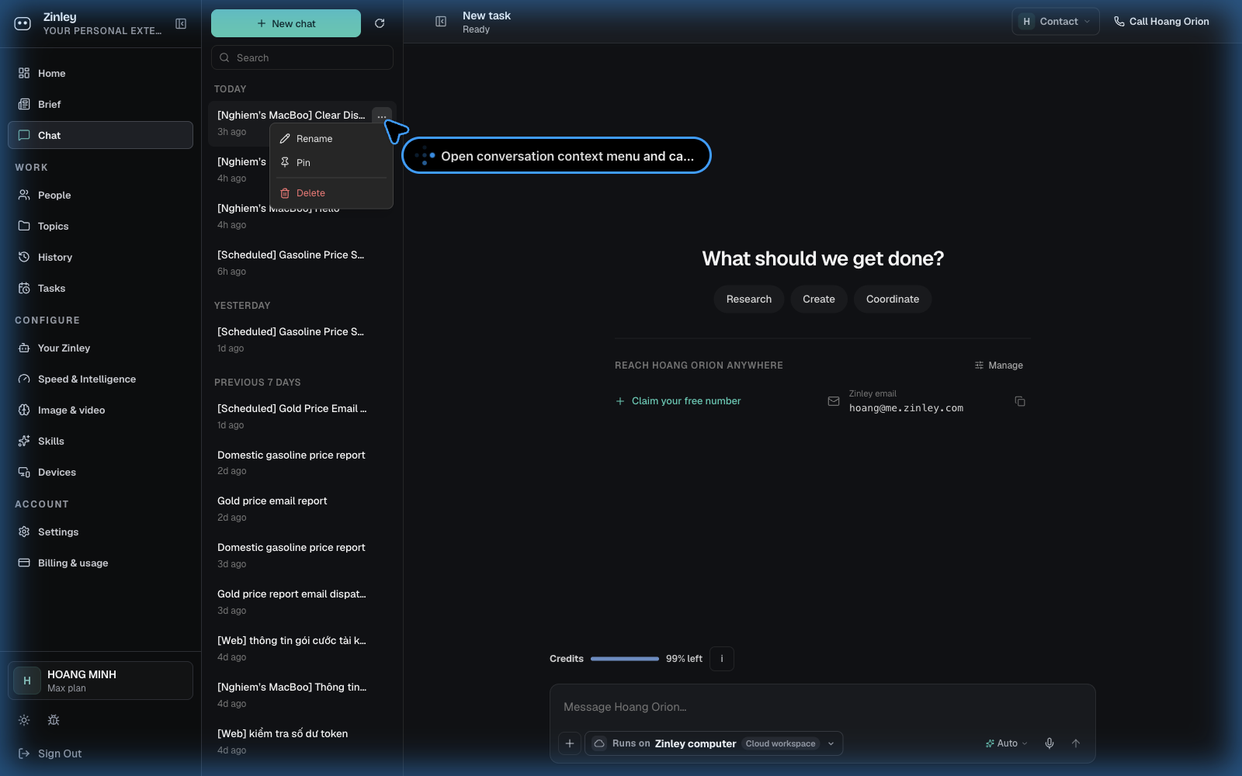Toggle chat list panel beside New task

coord(441,22)
